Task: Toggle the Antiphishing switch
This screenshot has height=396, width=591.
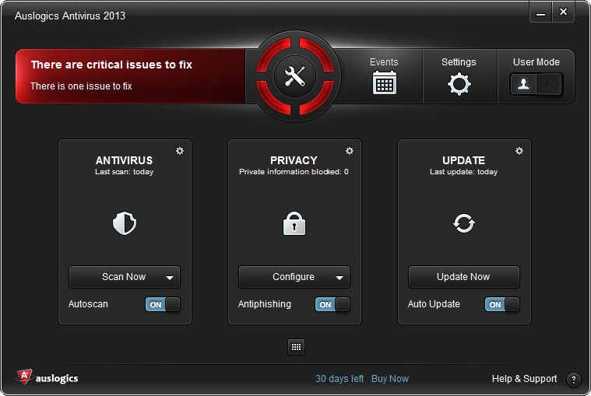Action: coord(332,304)
